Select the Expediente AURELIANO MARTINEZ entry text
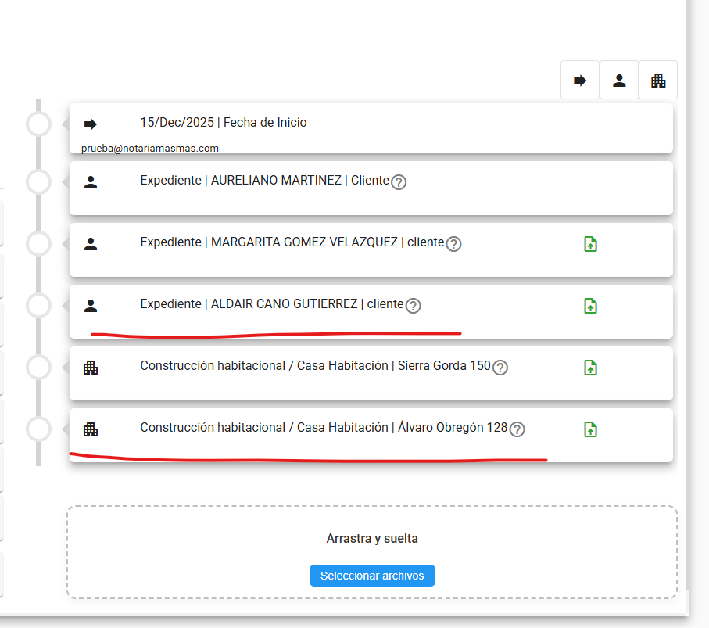Screen dimensions: 709x628 point(264,181)
